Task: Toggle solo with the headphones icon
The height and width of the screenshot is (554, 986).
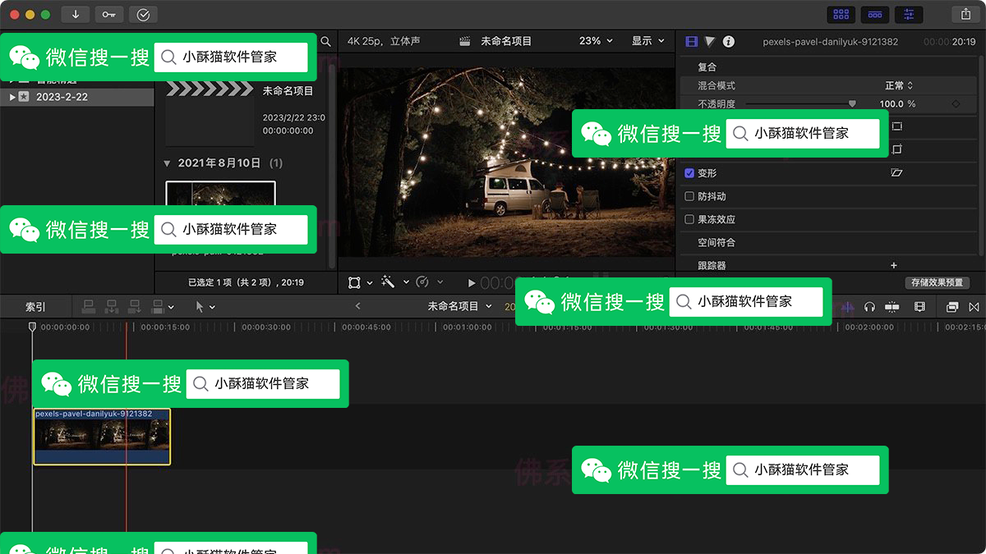Action: 869,306
